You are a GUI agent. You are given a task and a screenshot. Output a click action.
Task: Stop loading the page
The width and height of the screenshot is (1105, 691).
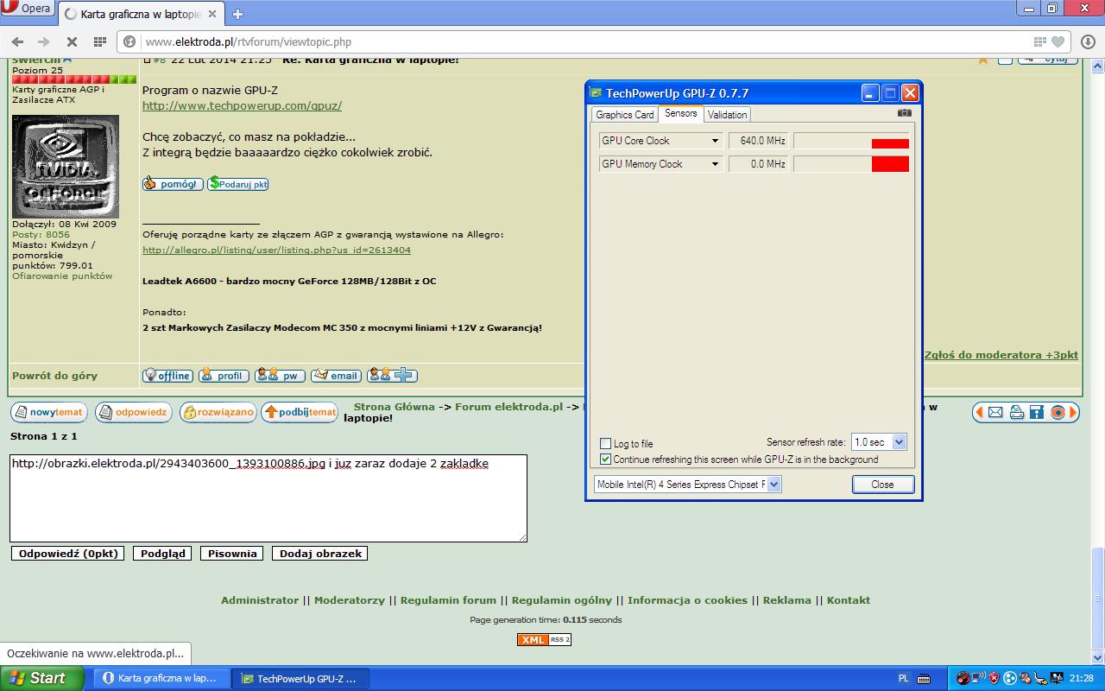[72, 41]
